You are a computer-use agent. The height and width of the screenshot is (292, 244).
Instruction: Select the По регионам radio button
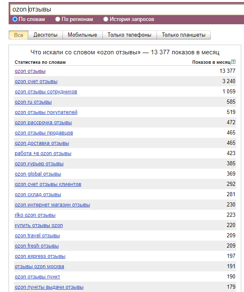click(58, 19)
